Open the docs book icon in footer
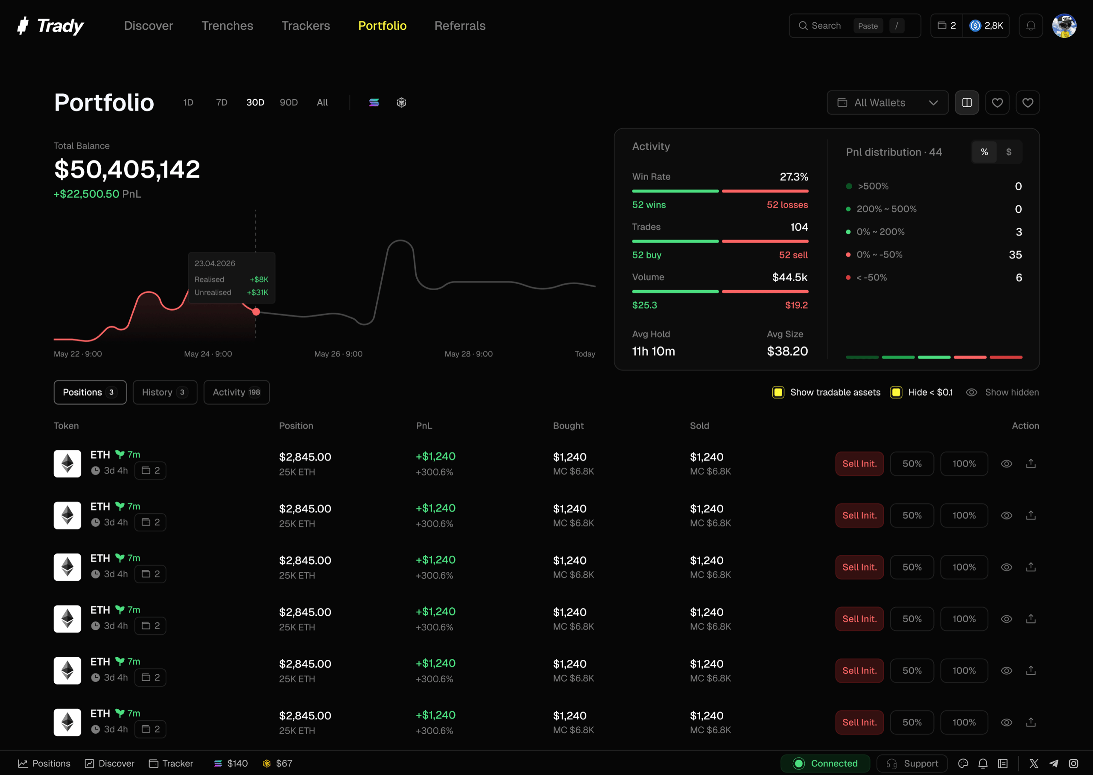 click(1003, 763)
